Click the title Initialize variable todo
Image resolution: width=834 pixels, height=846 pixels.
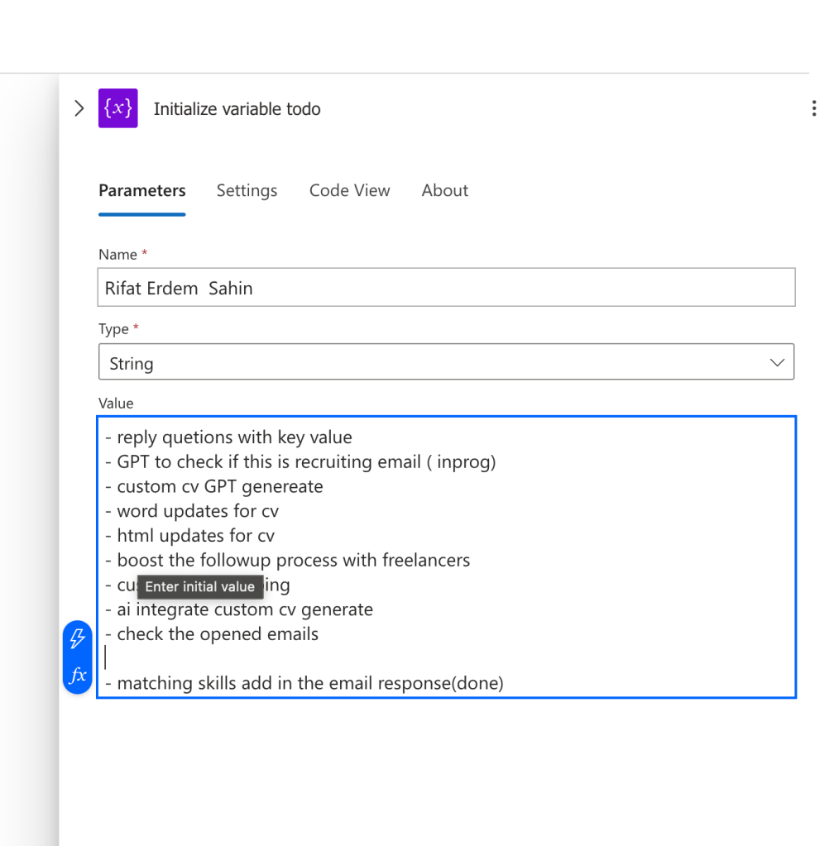(x=237, y=109)
